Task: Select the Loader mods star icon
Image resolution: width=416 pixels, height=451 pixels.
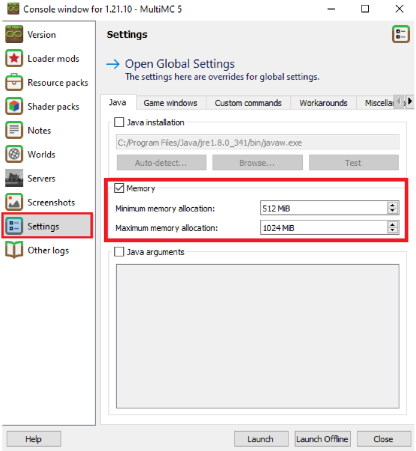Action: click(14, 59)
